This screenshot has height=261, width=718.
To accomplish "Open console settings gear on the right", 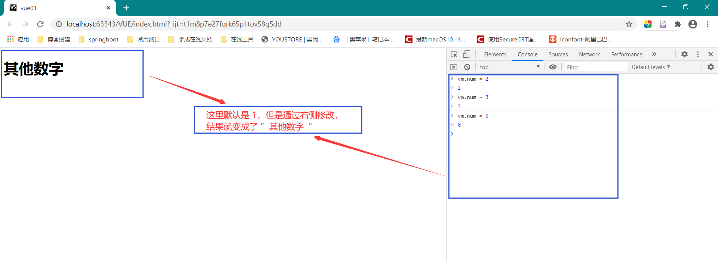I will [711, 67].
